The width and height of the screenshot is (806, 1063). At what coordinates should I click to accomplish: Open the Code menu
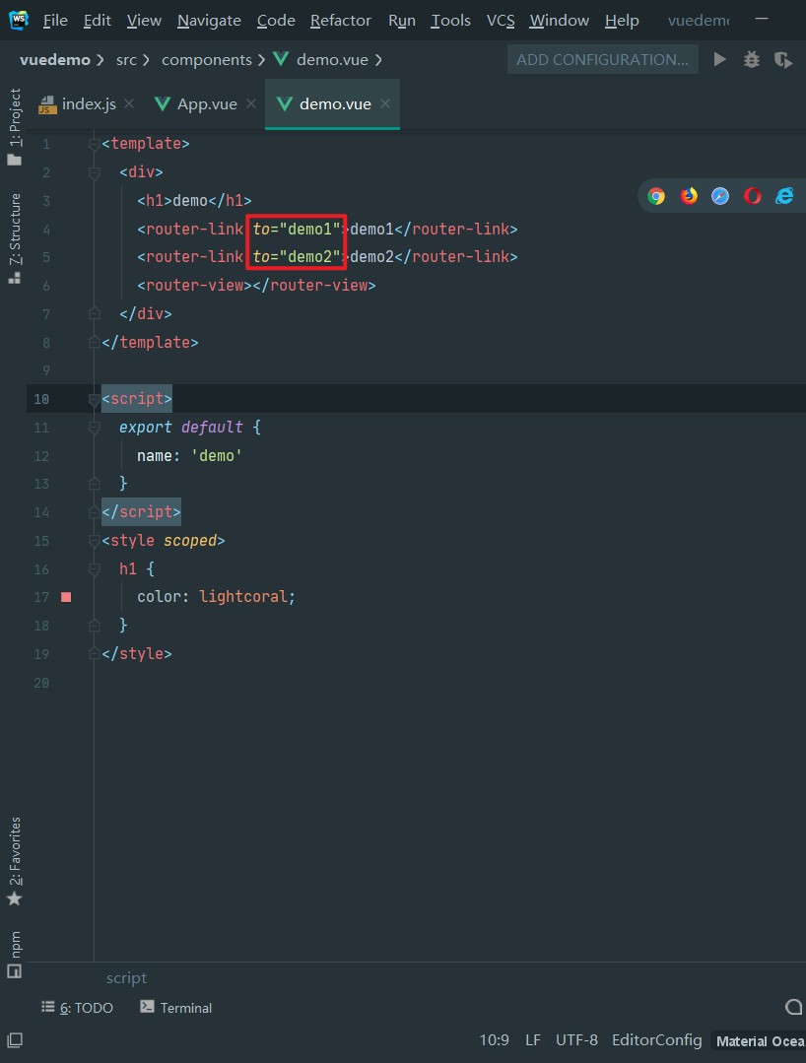pos(276,21)
